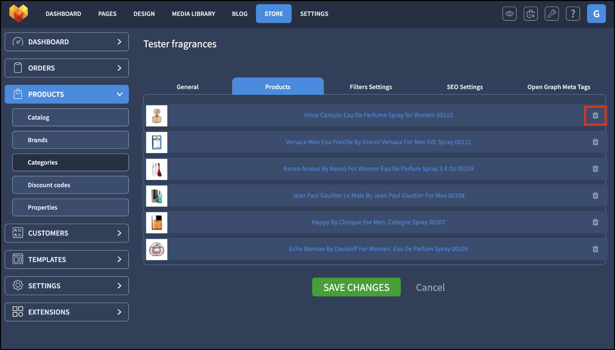Open the Brands submenu item

point(70,140)
